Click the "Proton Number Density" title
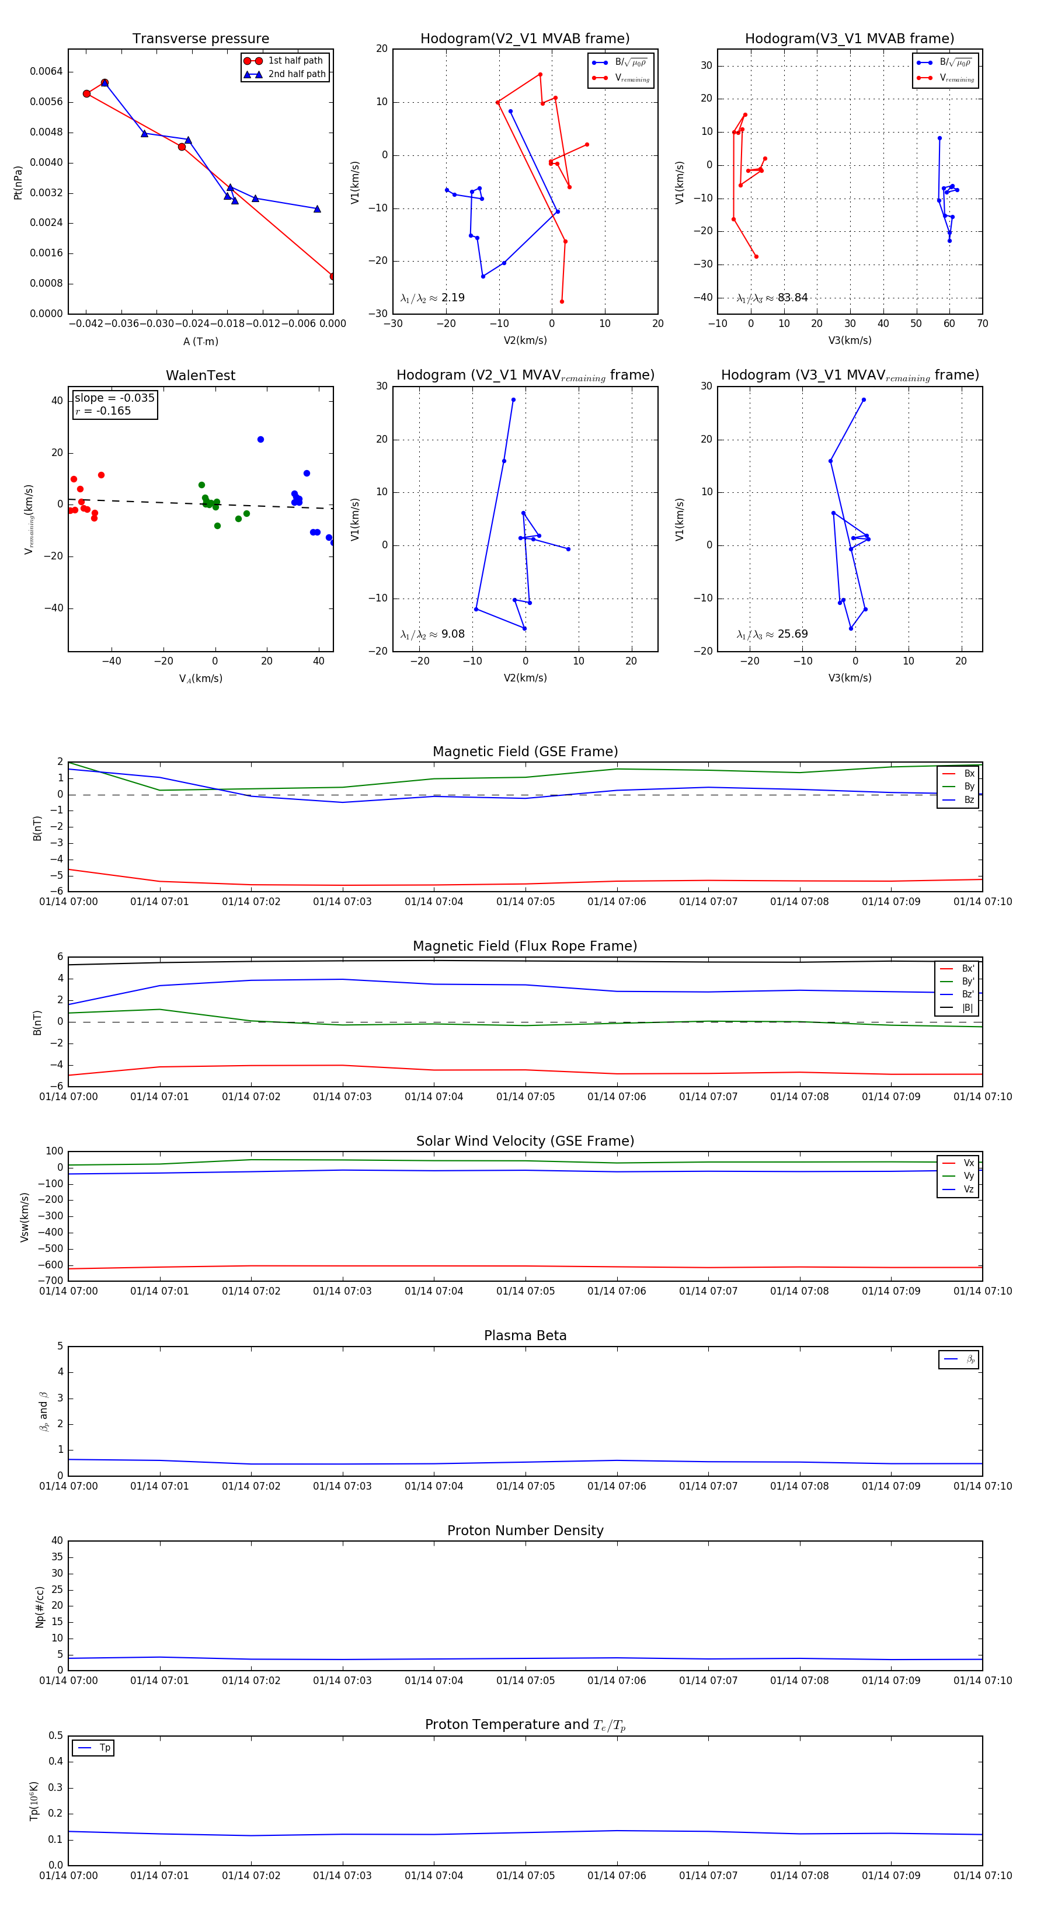 [525, 1531]
